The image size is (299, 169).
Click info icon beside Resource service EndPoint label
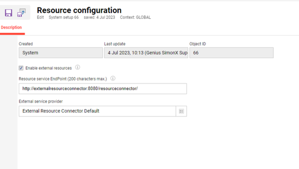(x=113, y=78)
